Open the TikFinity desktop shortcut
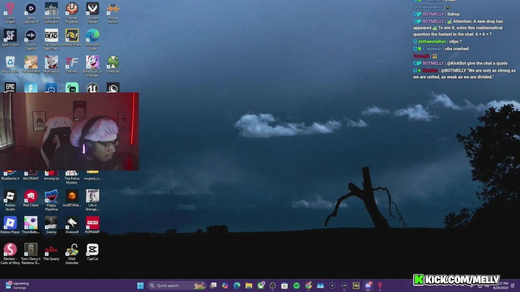This screenshot has height=292, width=520. (72, 64)
